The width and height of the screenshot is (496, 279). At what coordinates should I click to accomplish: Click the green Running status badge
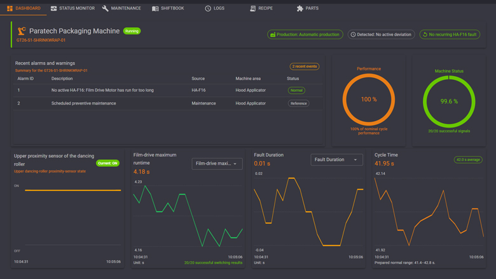click(x=132, y=31)
